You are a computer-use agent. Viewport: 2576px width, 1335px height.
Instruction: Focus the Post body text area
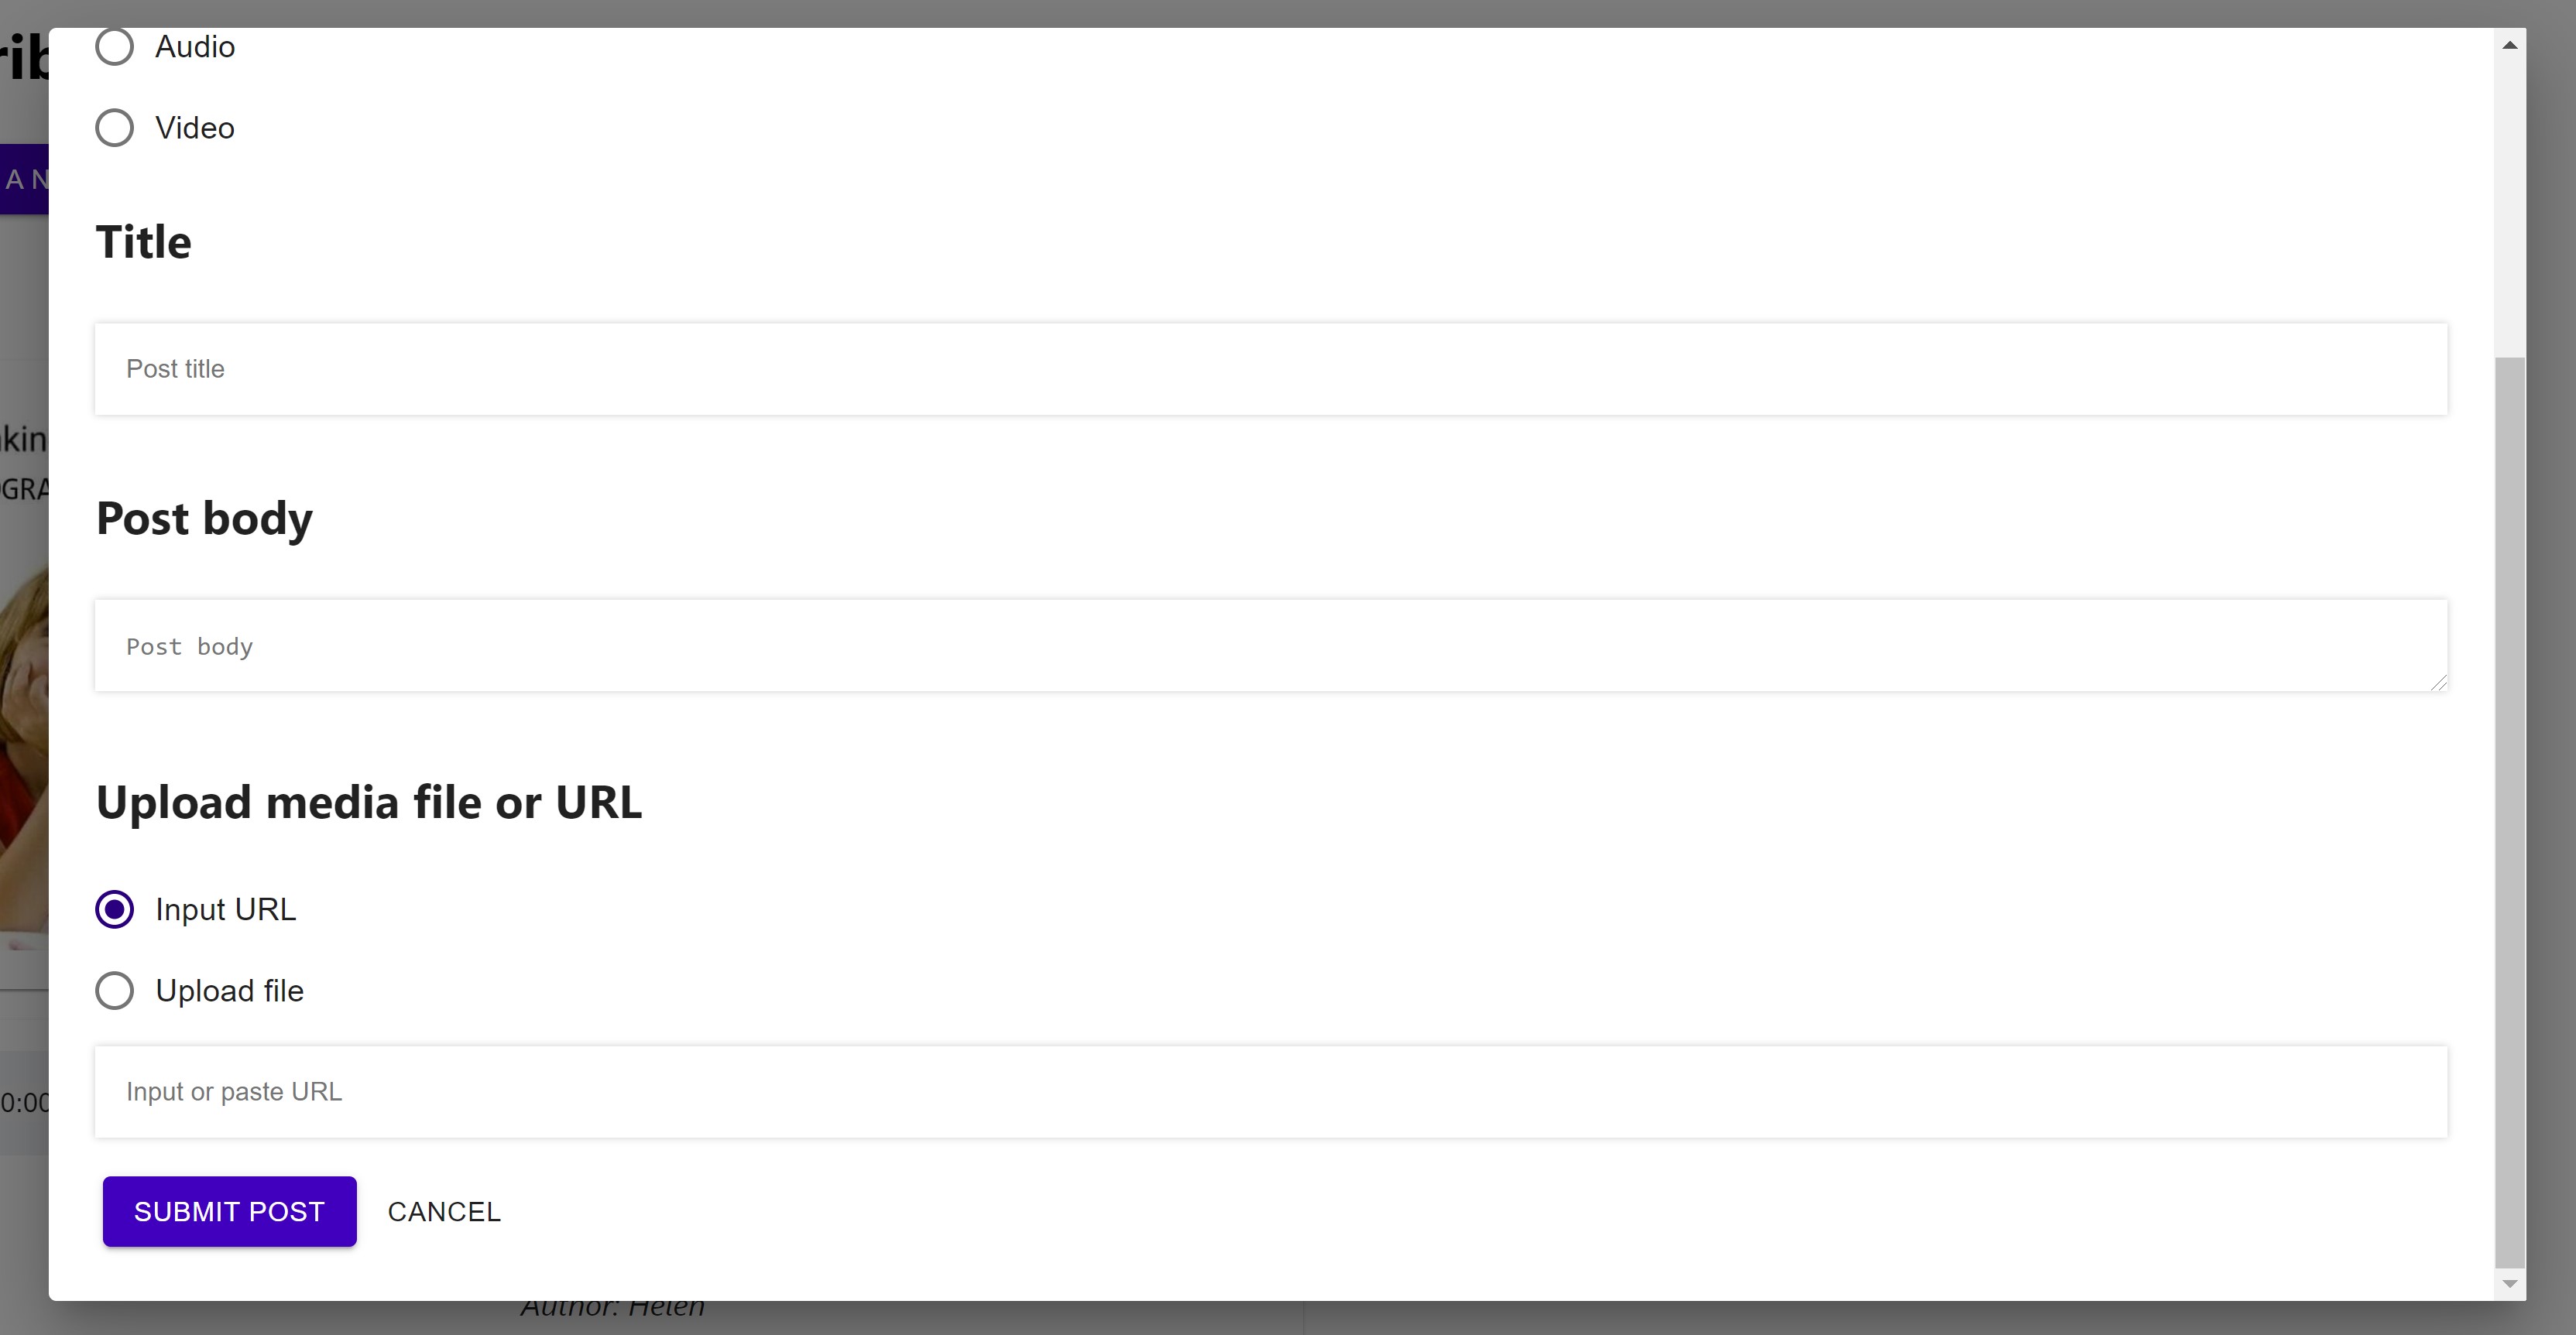pyautogui.click(x=1271, y=645)
